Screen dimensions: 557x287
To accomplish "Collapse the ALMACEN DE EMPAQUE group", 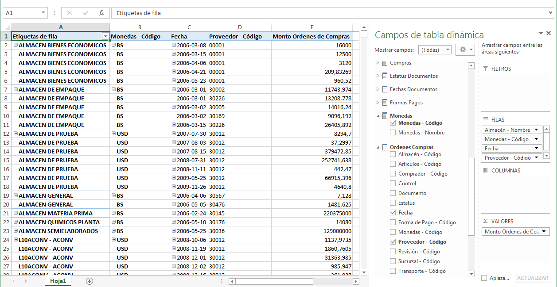I will [x=16, y=89].
